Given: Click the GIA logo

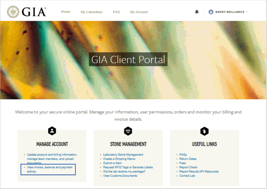Looking at the screenshot, I should click(26, 12).
